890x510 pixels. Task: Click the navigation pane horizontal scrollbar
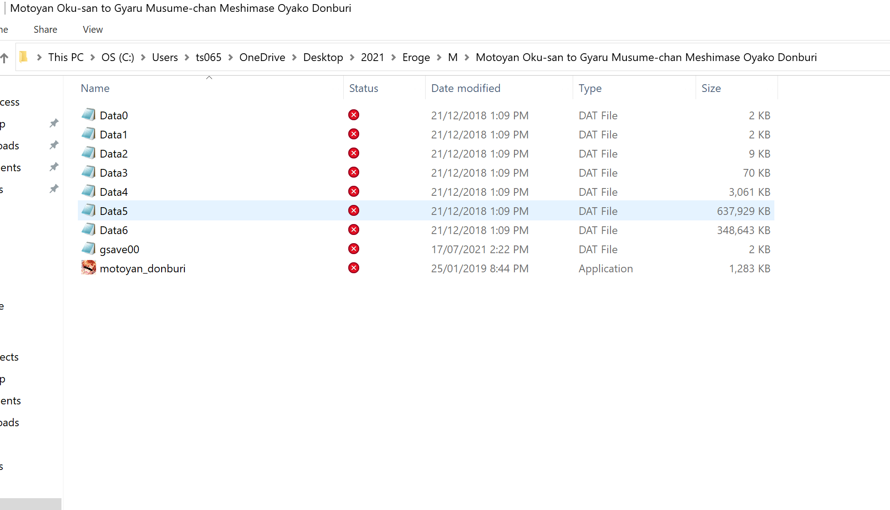click(31, 504)
